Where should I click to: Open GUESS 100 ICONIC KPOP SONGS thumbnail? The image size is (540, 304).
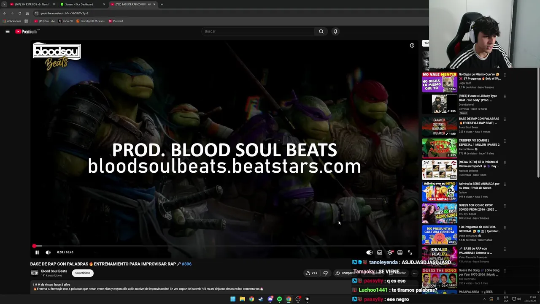pos(439,213)
